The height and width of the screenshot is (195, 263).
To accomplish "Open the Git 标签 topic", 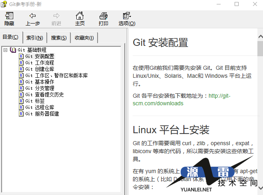I will (35, 101).
